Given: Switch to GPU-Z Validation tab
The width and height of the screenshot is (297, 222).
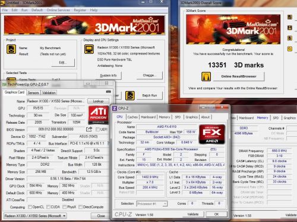Looking at the screenshot, I should click(49, 92).
